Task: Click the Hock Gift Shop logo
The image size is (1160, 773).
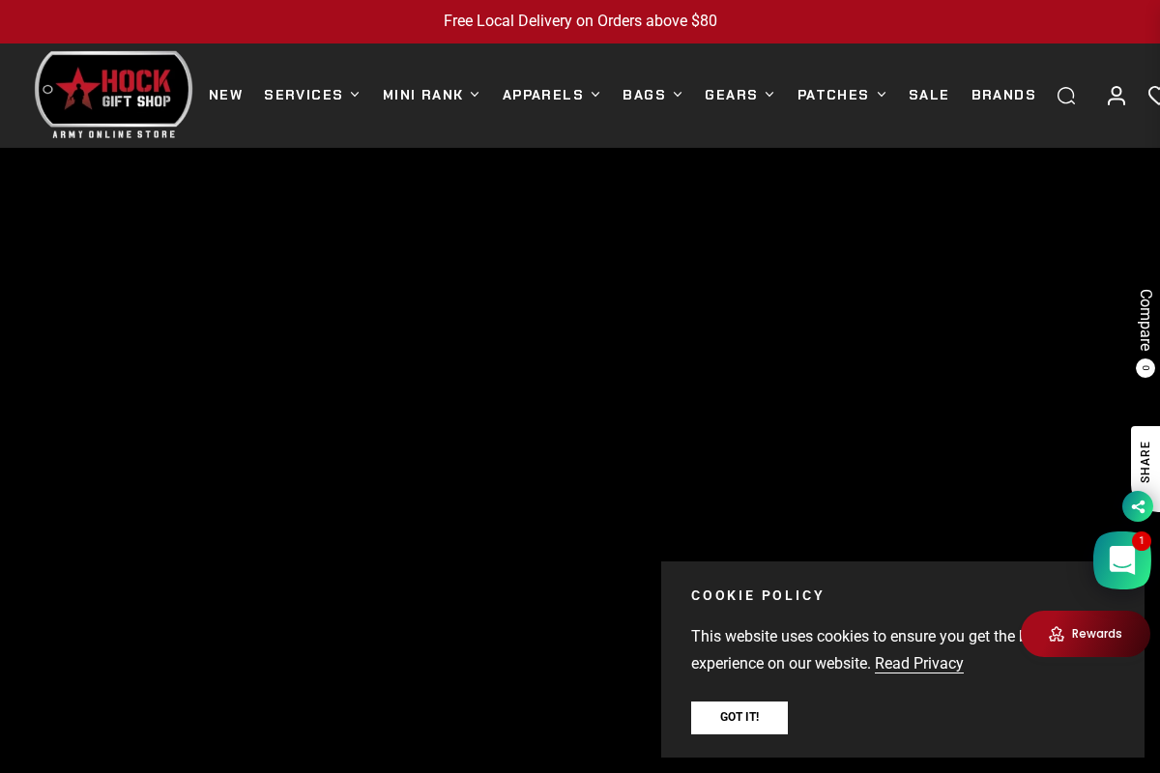Action: (113, 94)
